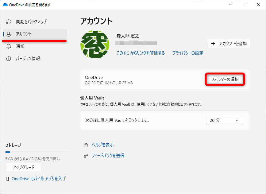Image resolution: width=266 pixels, height=194 pixels.
Task: Click the person icon beside アカウント
Action: pyautogui.click(x=8, y=34)
